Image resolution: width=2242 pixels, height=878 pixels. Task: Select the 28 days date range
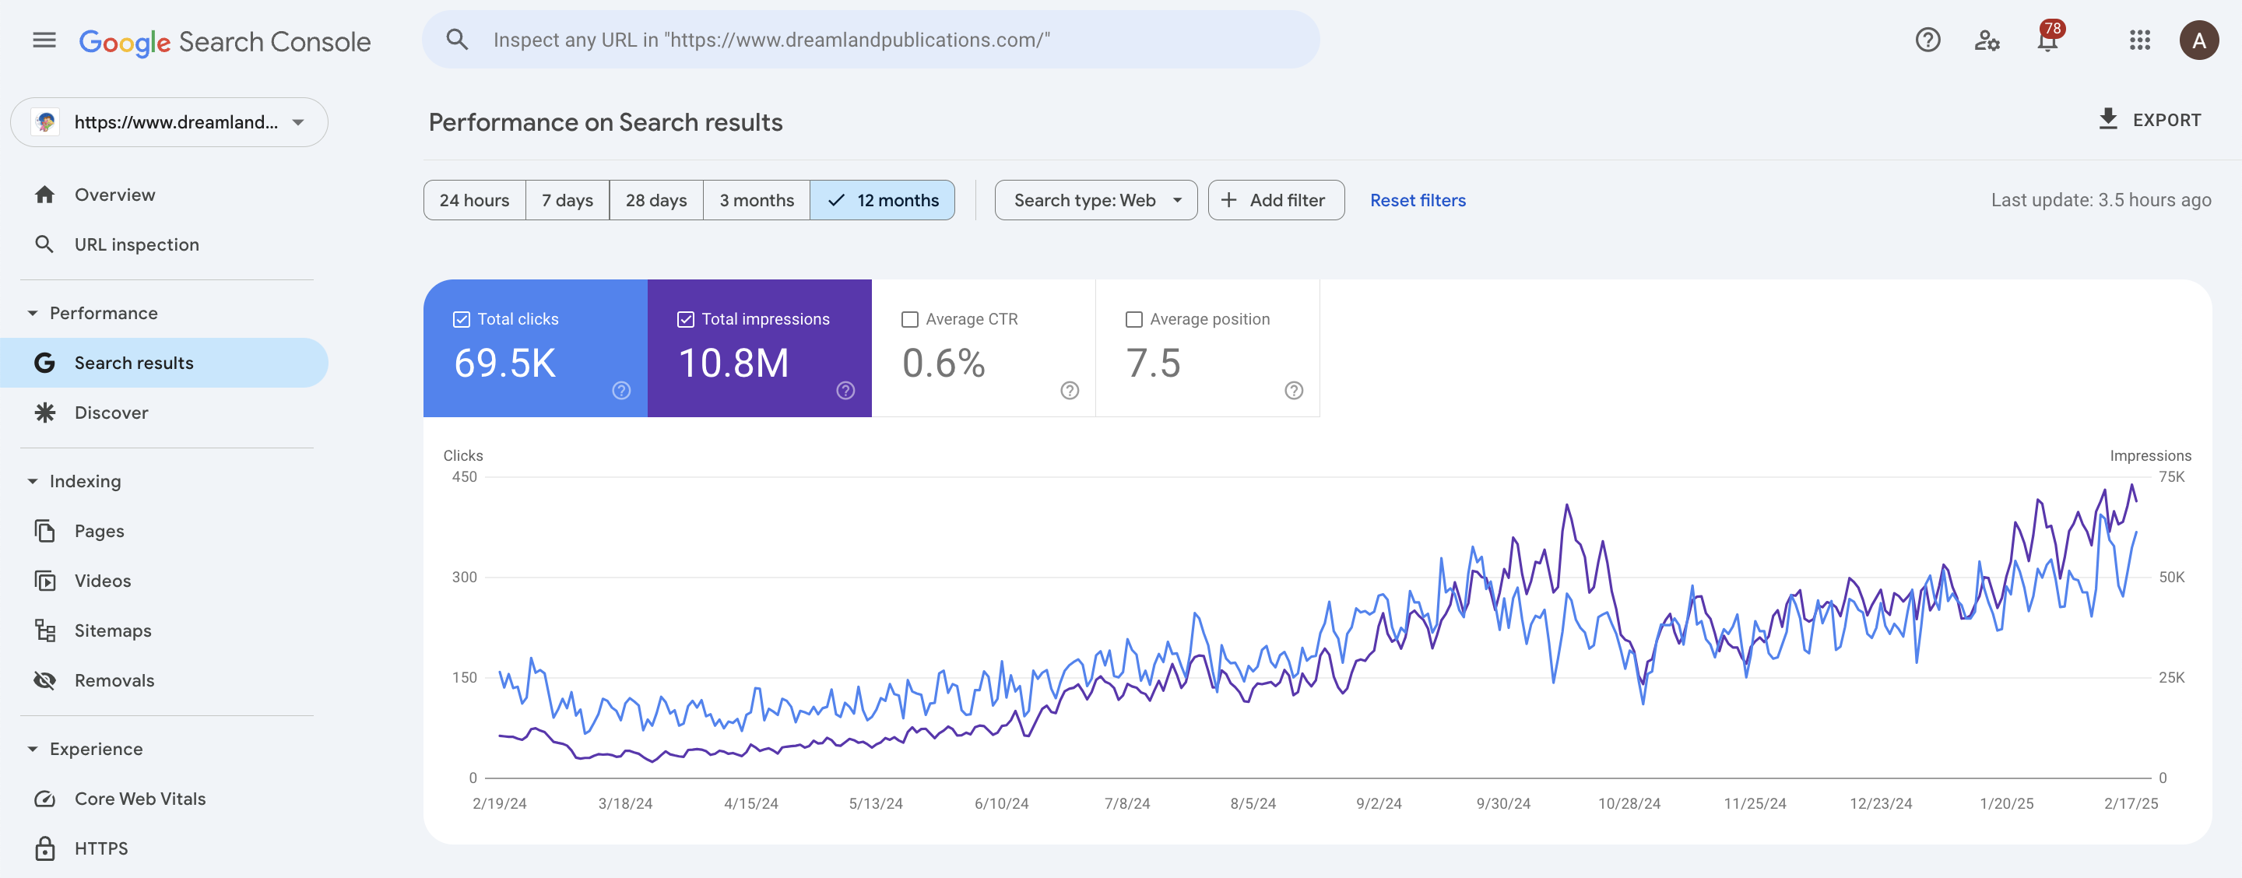[x=655, y=200]
